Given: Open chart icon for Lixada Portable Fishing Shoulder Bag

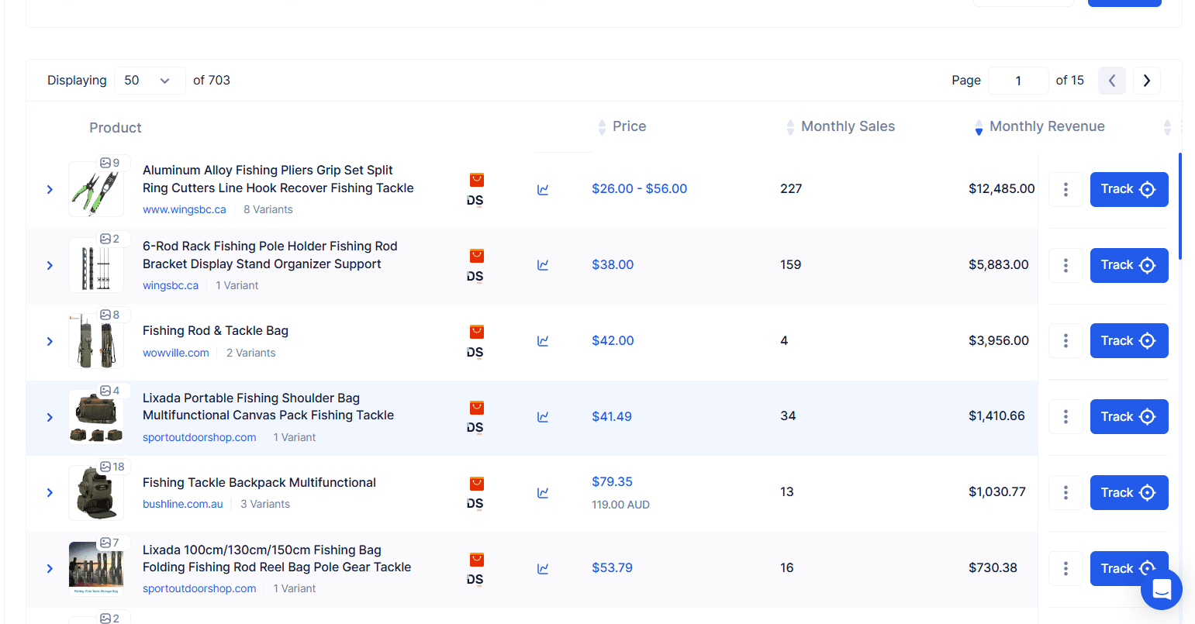Looking at the screenshot, I should click(543, 417).
